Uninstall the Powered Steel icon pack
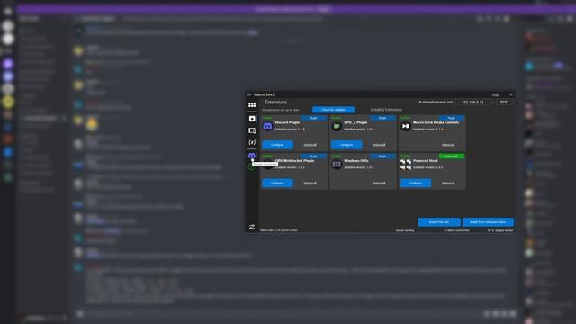576x324 pixels. point(448,183)
